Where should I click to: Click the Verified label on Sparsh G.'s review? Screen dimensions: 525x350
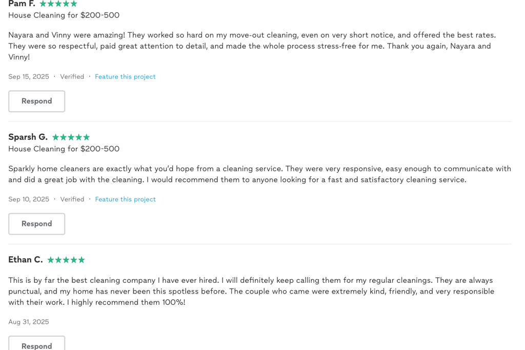pos(72,199)
